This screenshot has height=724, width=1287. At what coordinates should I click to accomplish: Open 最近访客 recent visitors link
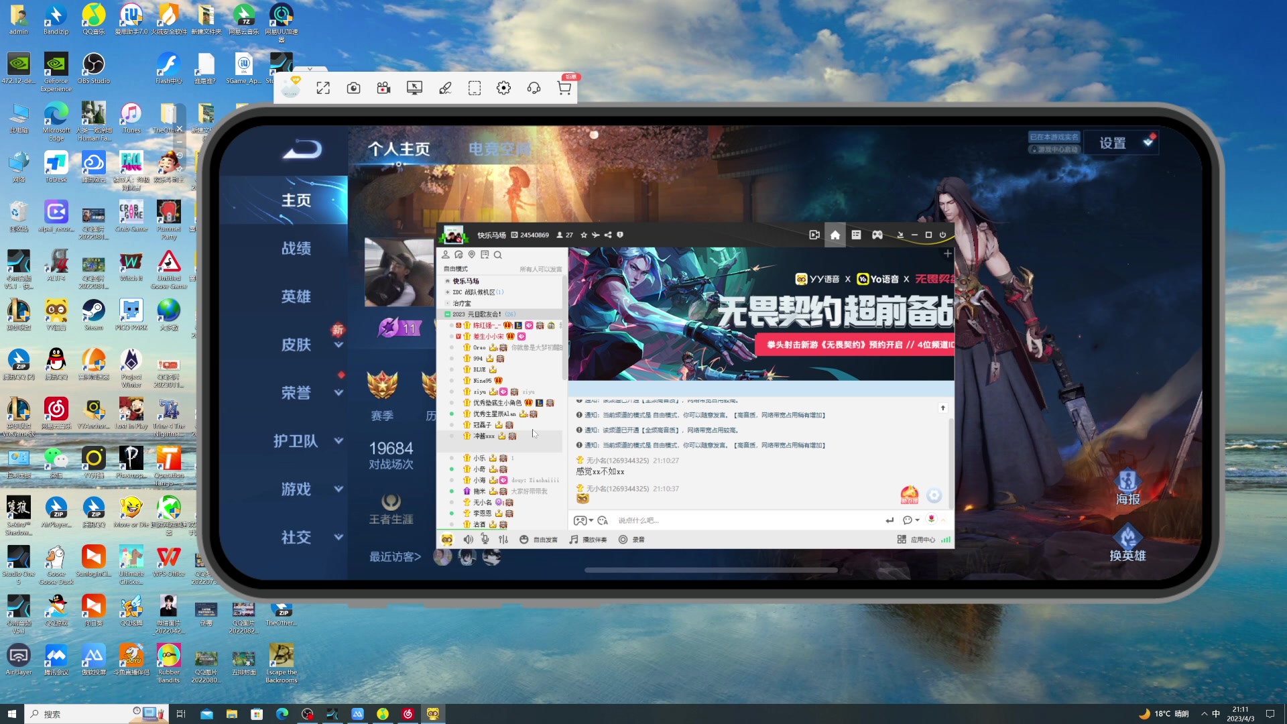395,556
